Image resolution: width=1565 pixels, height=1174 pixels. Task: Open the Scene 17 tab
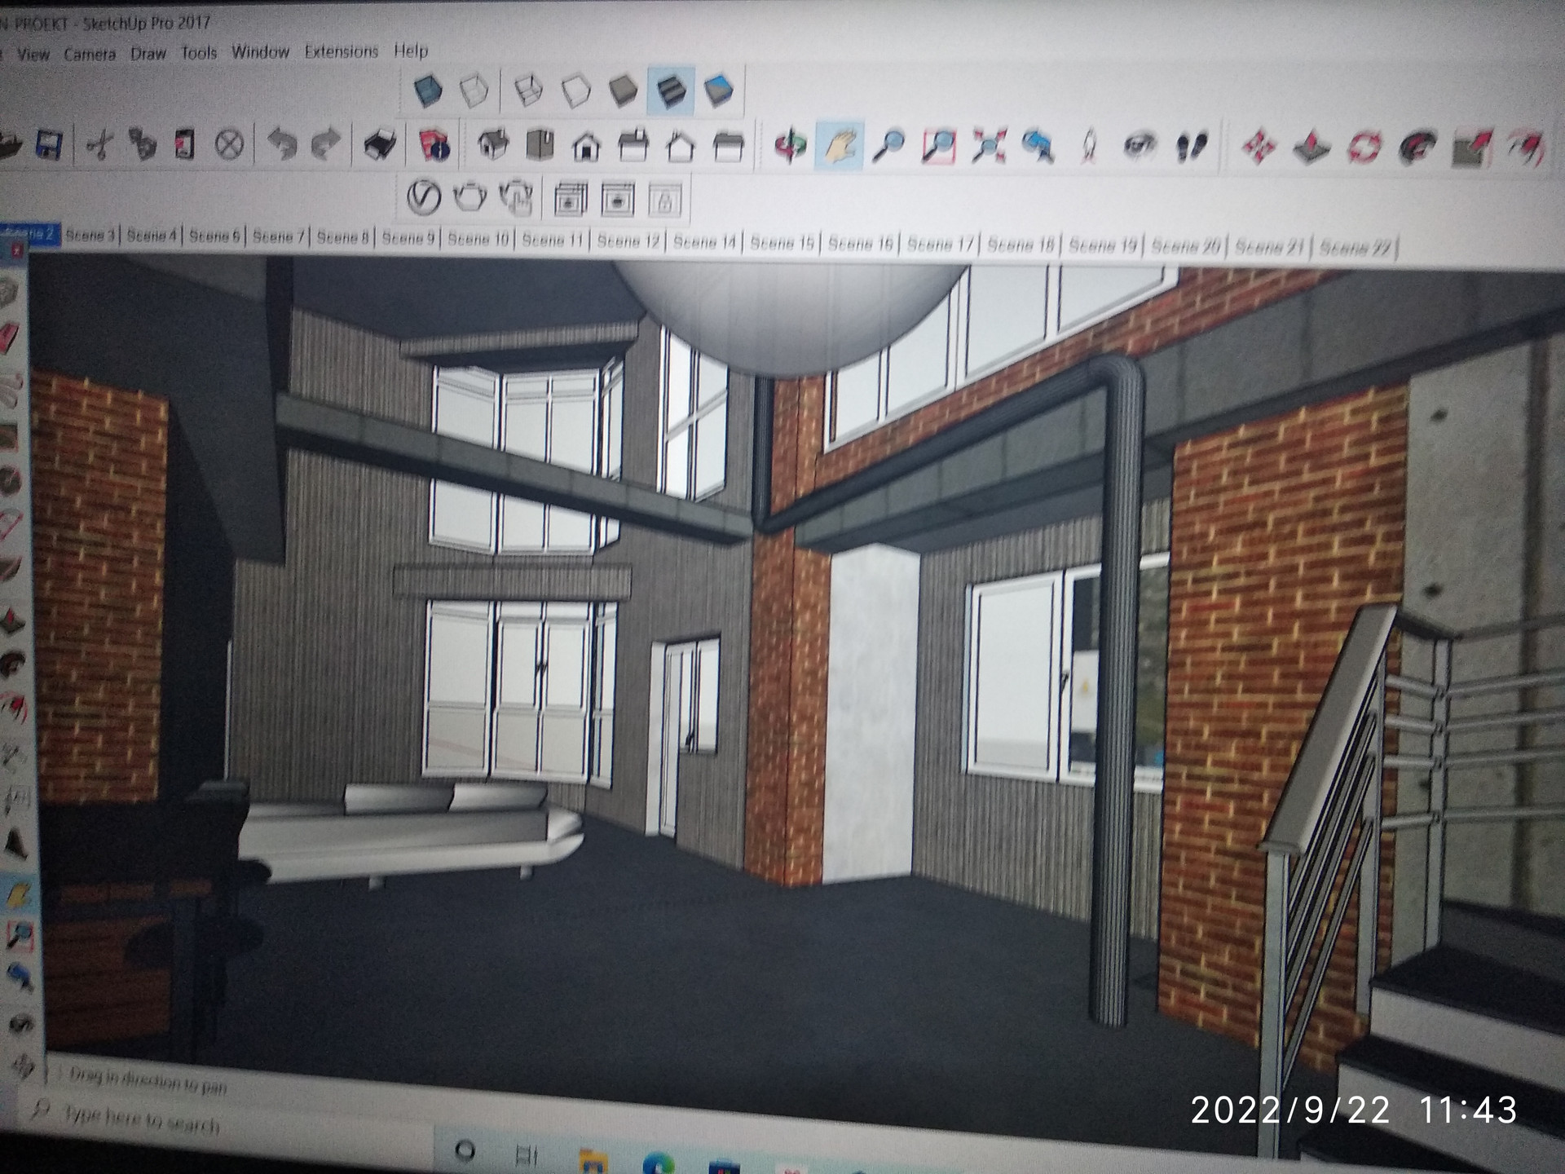(x=940, y=244)
